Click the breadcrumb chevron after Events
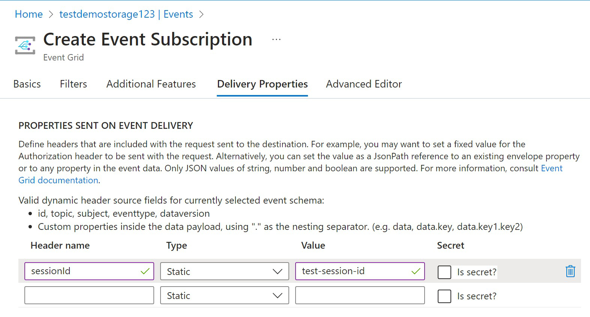Image resolution: width=590 pixels, height=317 pixels. point(201,14)
